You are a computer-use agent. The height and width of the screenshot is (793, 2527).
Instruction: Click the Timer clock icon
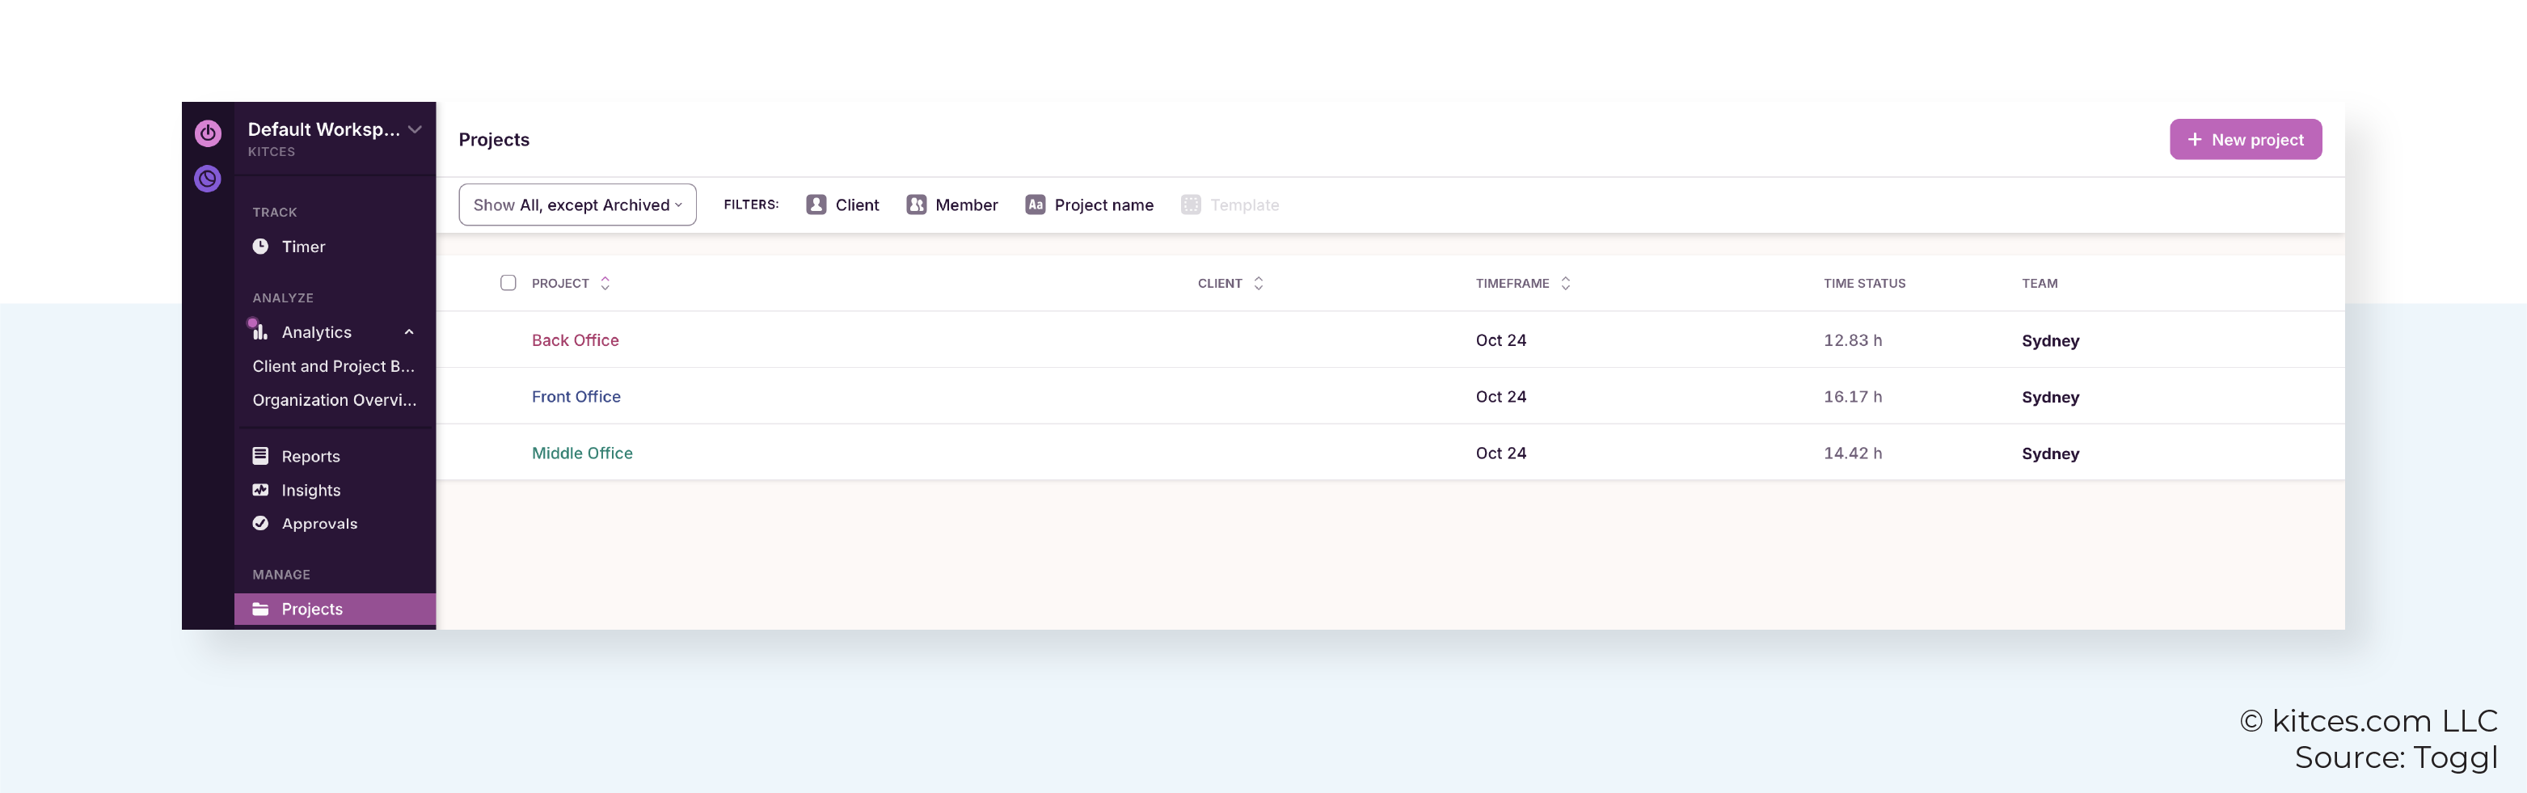(x=260, y=247)
